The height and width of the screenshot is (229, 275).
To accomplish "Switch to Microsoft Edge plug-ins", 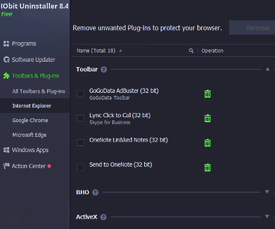I will (x=29, y=135).
